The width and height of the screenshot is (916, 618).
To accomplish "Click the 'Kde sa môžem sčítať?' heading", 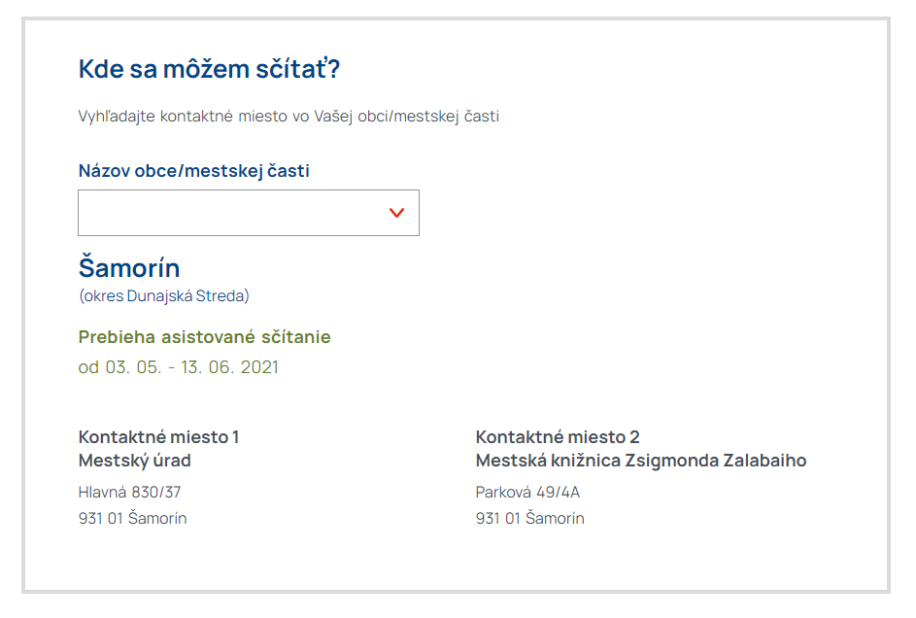I will 209,70.
